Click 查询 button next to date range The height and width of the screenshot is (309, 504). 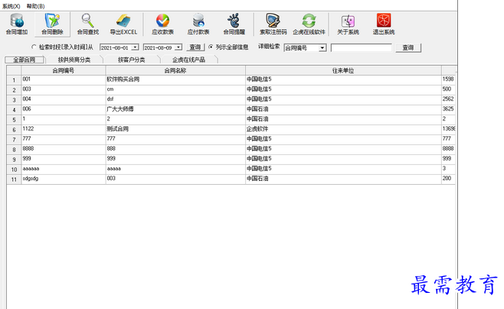tap(195, 48)
